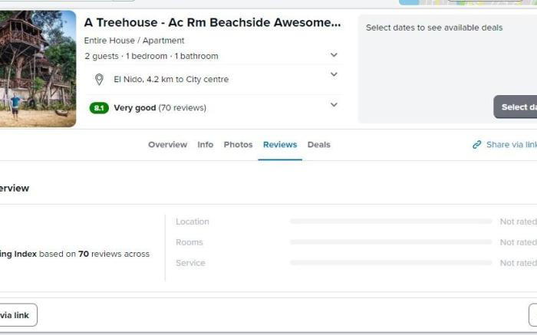Click the green 8.1 rating badge
Image resolution: width=537 pixels, height=335 pixels.
tap(99, 108)
